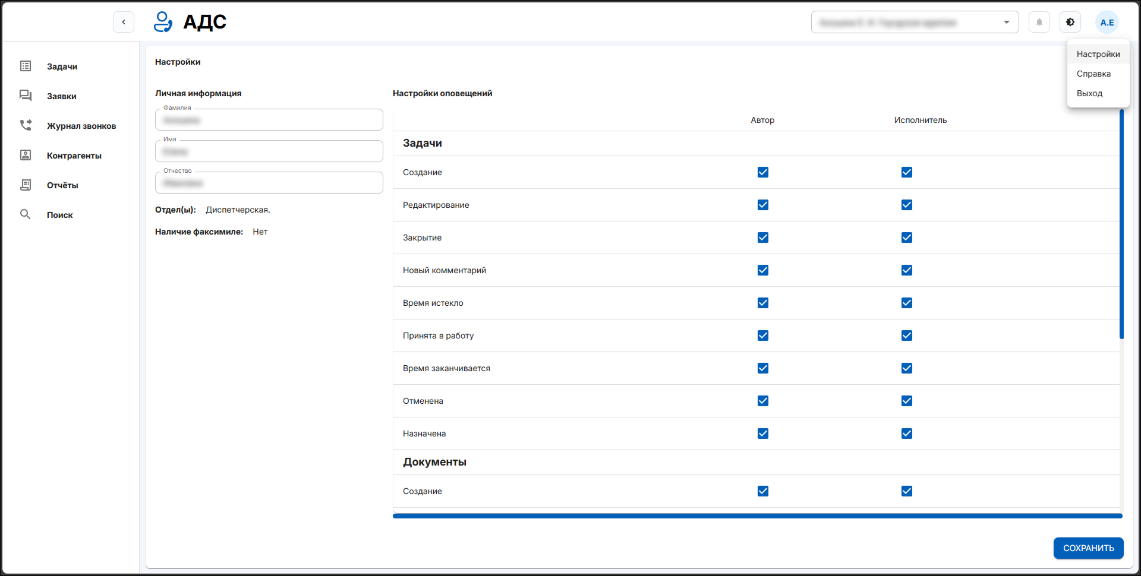1141x576 pixels.
Task: Click the Поиск magnifier icon
Action: [x=26, y=214]
